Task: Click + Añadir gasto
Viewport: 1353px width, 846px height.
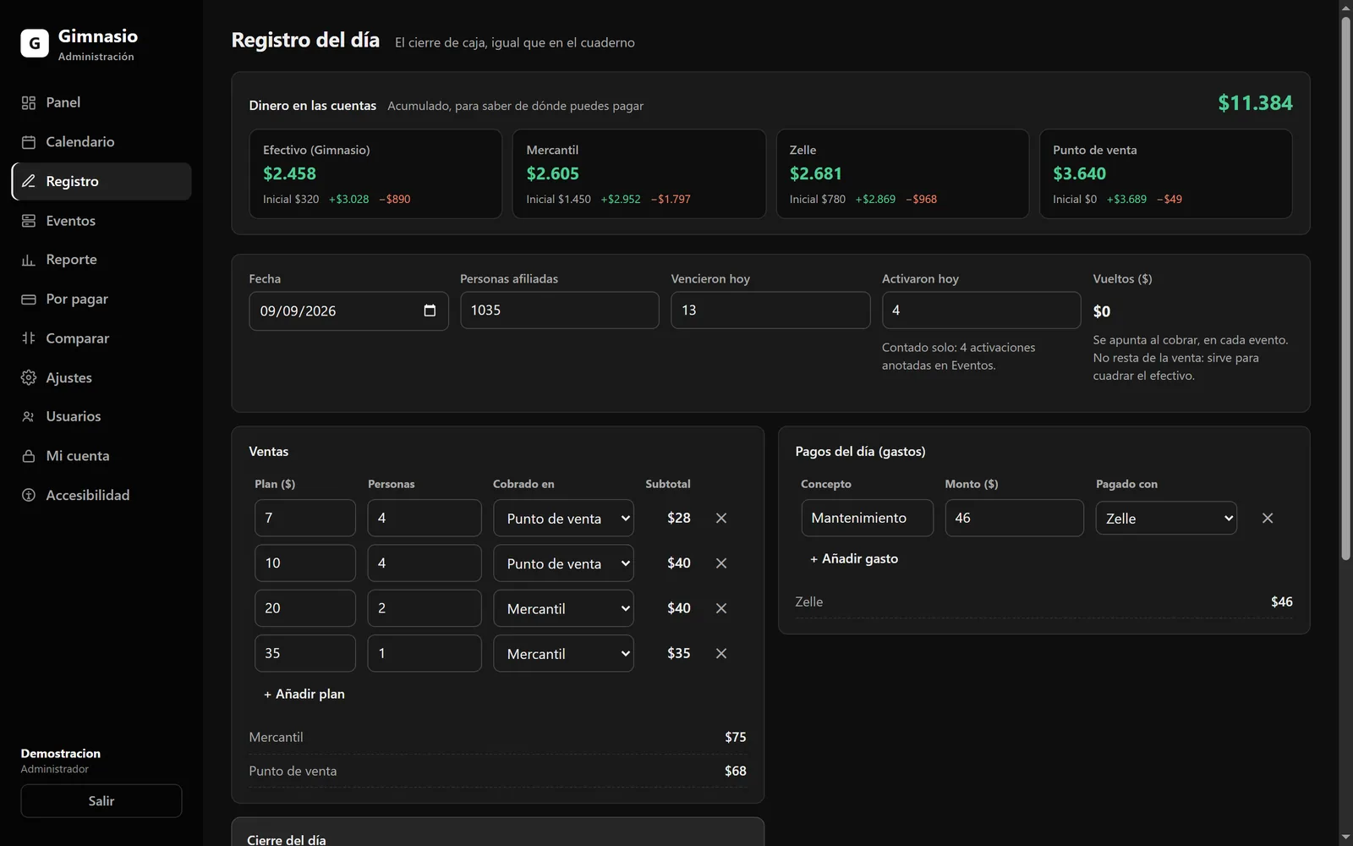Action: (854, 558)
